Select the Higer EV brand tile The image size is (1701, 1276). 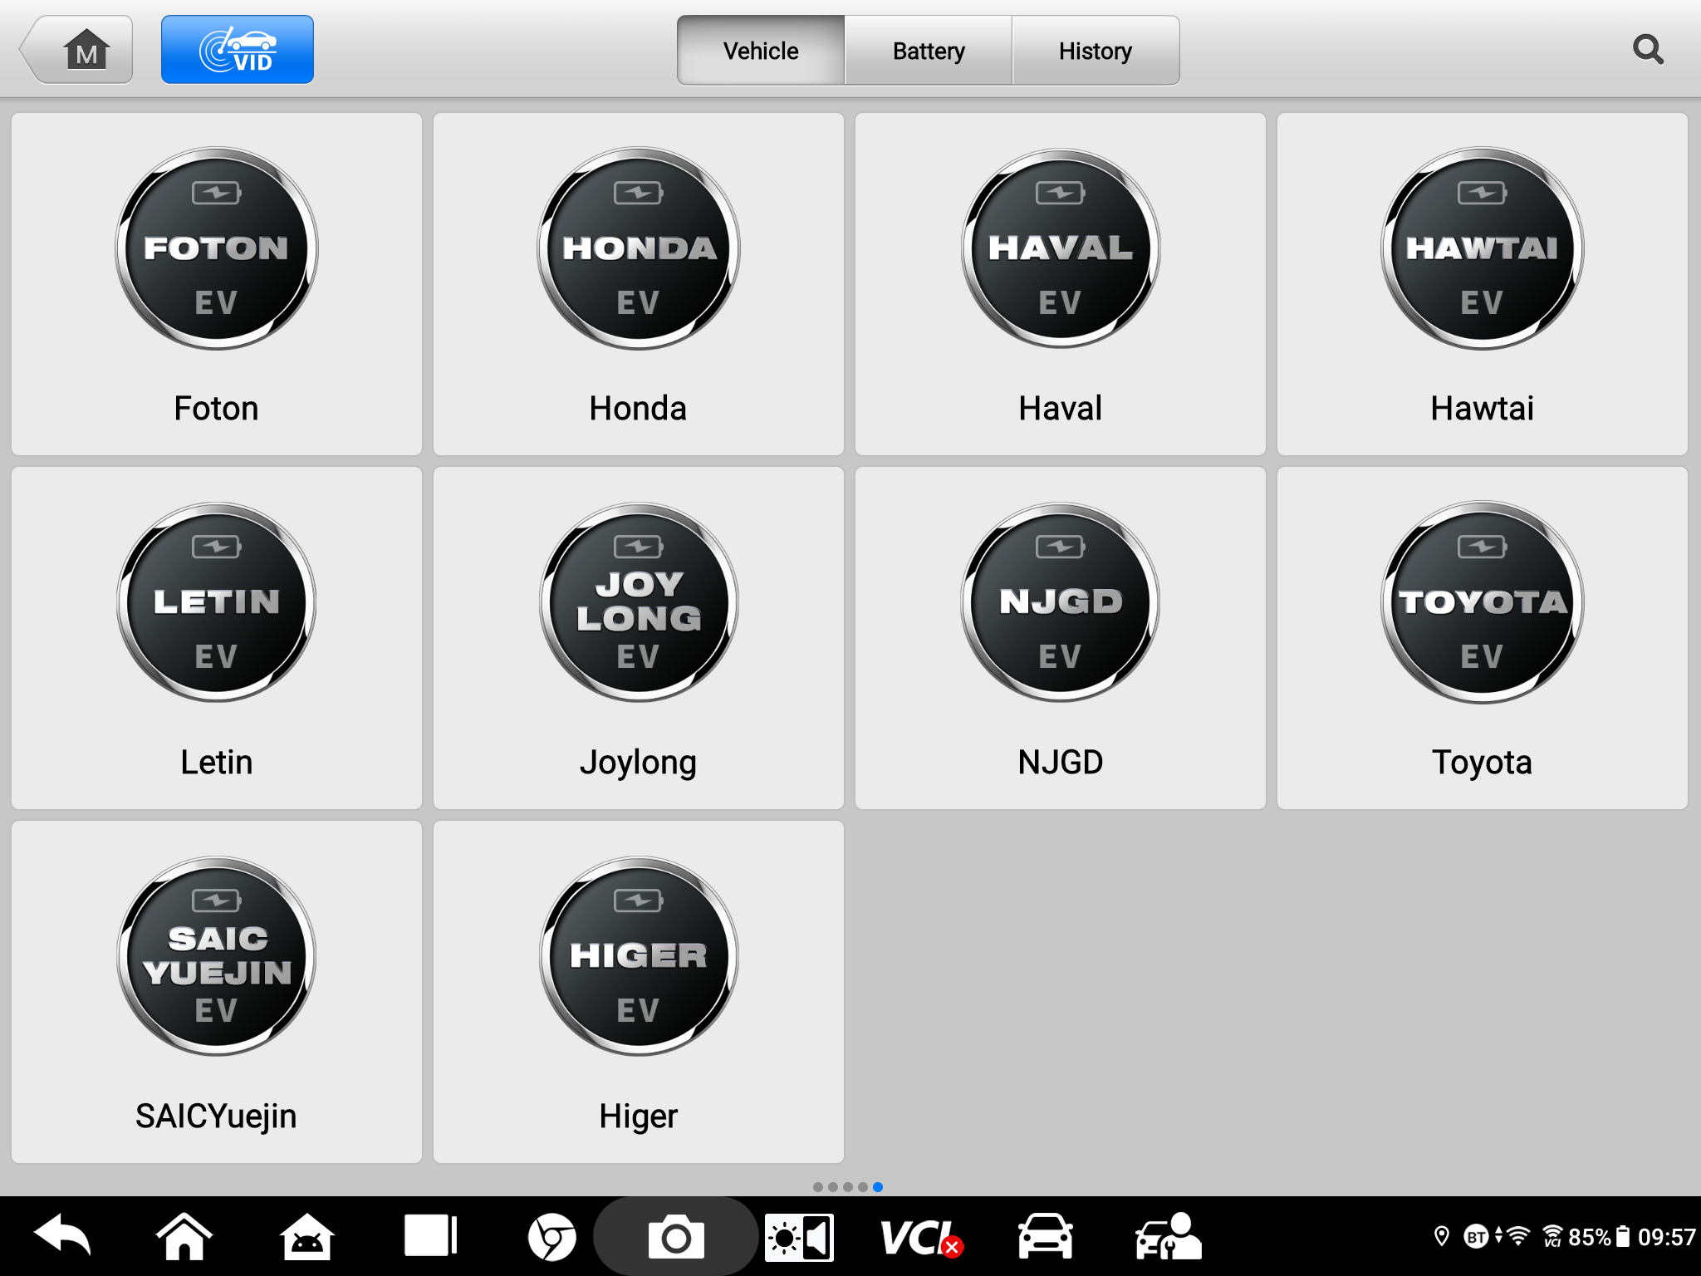click(x=639, y=992)
